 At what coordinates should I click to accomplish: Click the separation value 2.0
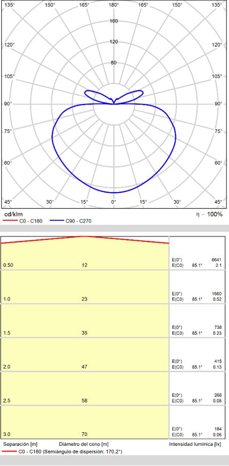(7, 367)
